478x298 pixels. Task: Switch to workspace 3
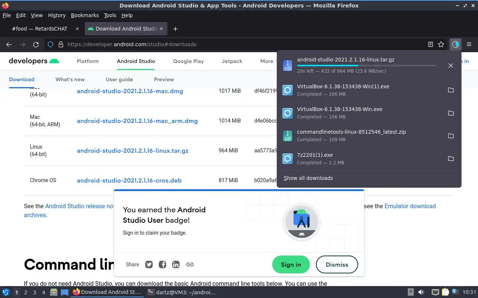click(35, 292)
